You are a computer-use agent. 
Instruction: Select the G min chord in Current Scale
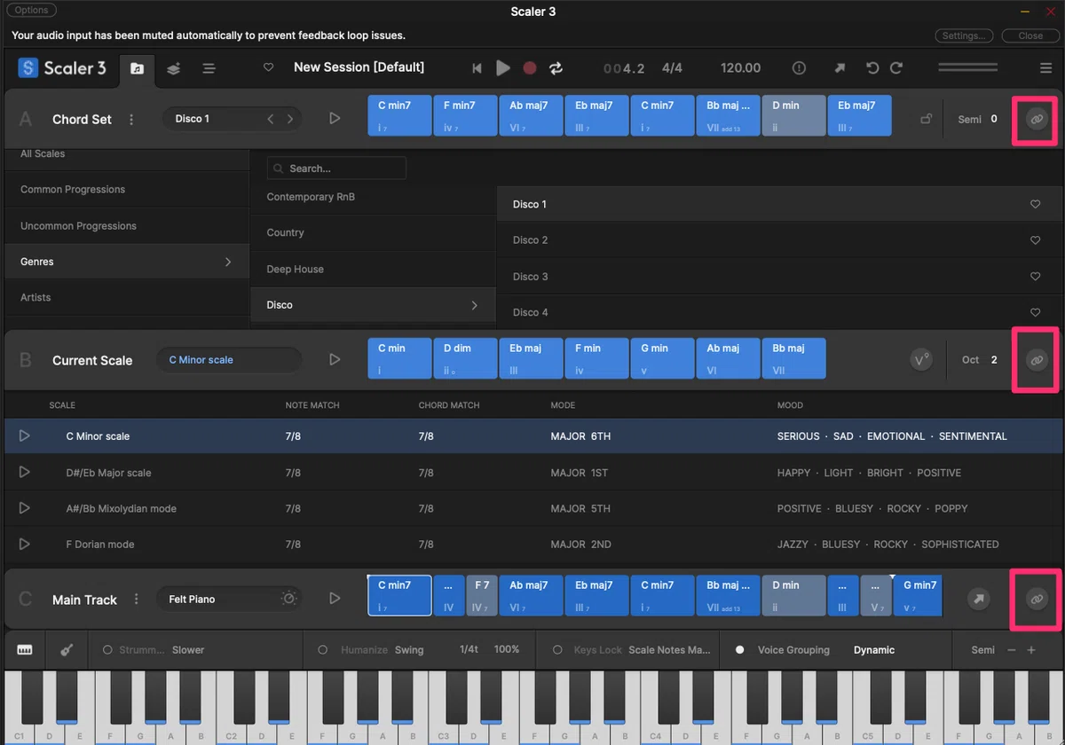[x=662, y=358]
